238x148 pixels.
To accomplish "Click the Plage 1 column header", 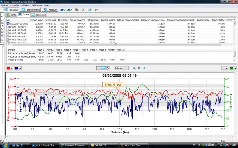I will [x=41, y=50].
